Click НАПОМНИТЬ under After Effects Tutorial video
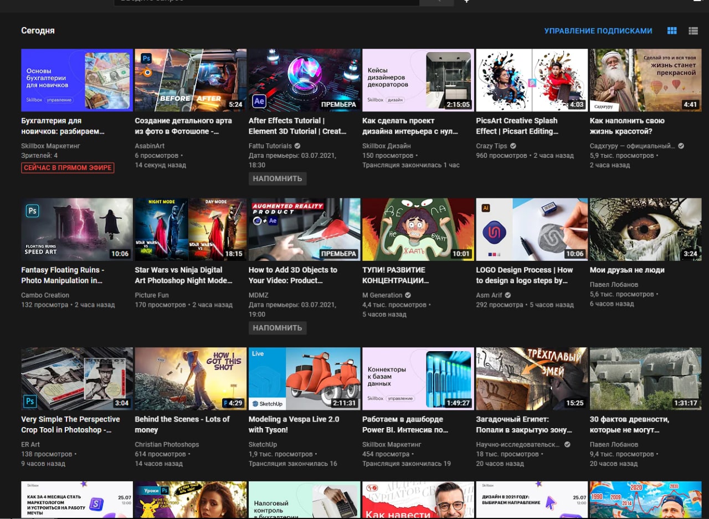 (x=278, y=178)
